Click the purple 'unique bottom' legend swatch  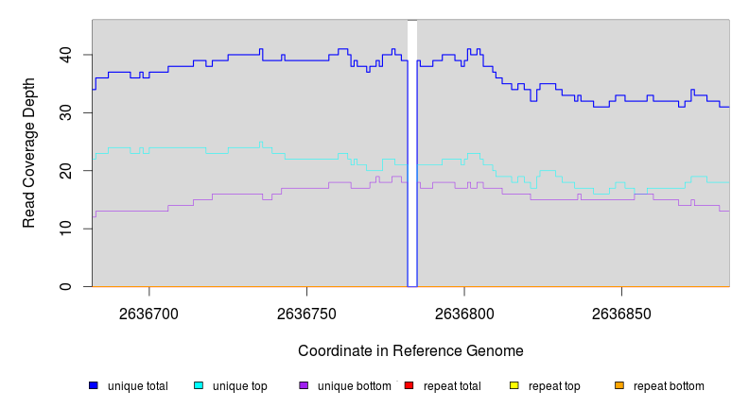click(x=304, y=385)
